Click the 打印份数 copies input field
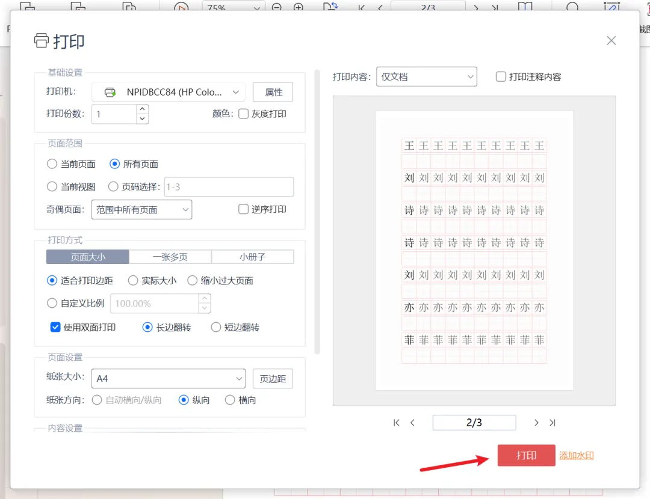The width and height of the screenshot is (650, 499). (x=114, y=114)
